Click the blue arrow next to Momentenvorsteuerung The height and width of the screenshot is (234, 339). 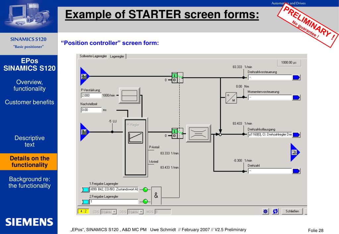[x=296, y=97]
